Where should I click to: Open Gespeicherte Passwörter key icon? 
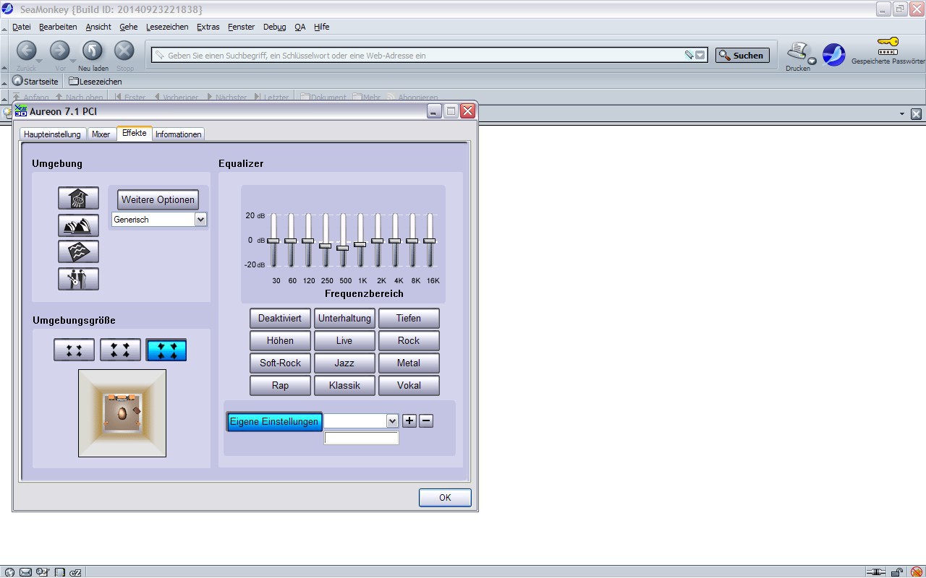[887, 48]
